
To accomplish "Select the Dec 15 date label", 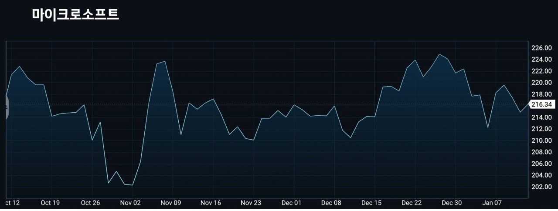I will pos(371,203).
